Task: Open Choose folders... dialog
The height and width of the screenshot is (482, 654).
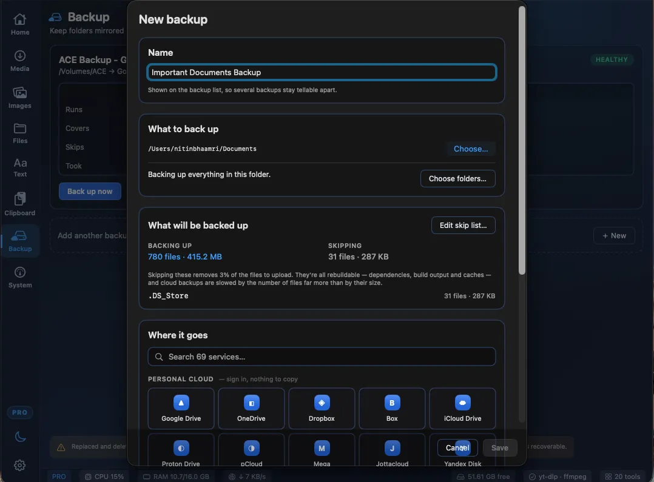Action: pos(457,178)
